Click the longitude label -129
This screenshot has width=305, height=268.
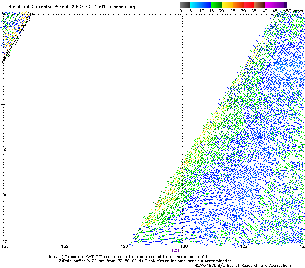point(123,247)
